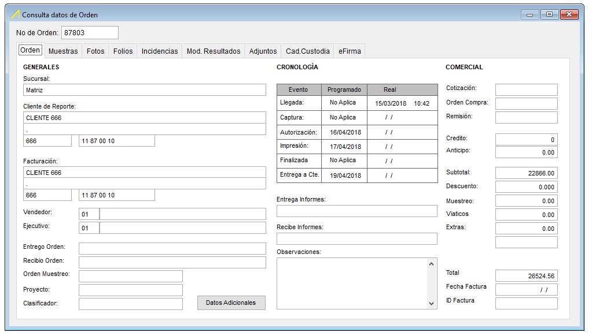The image size is (592, 336).
Task: Minimize the Consulta datos de Orden window
Action: pos(530,14)
